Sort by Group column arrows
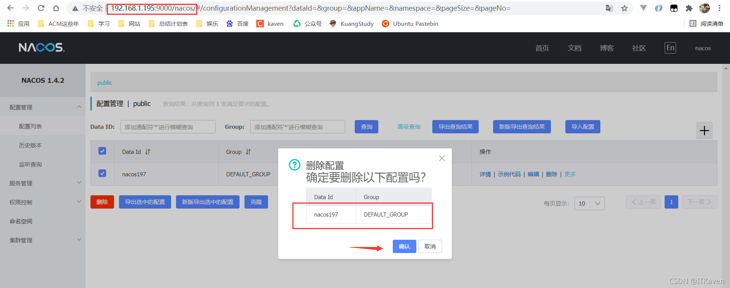 (248, 152)
